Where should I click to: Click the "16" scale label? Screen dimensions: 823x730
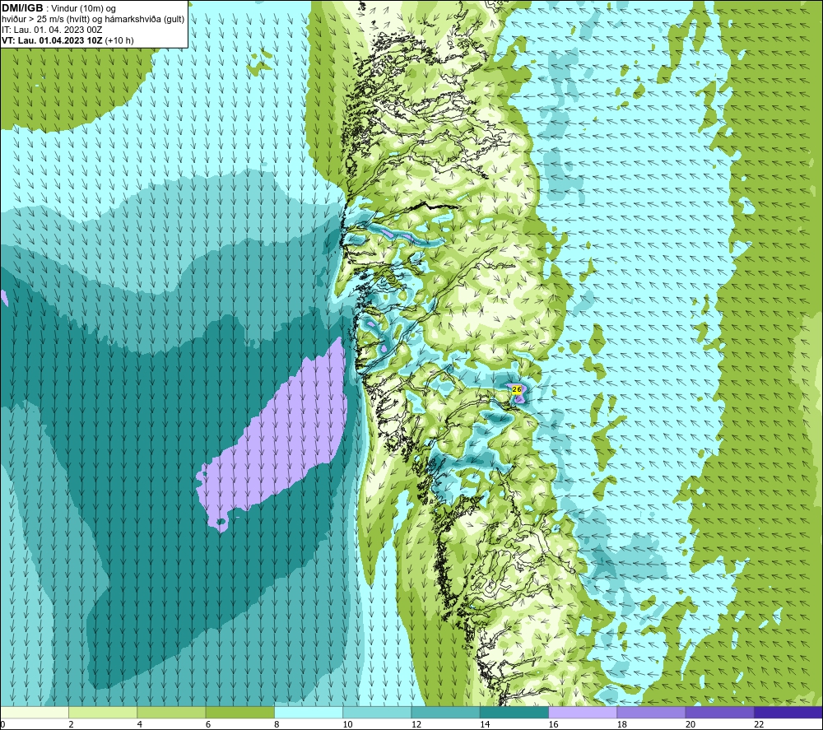(554, 724)
